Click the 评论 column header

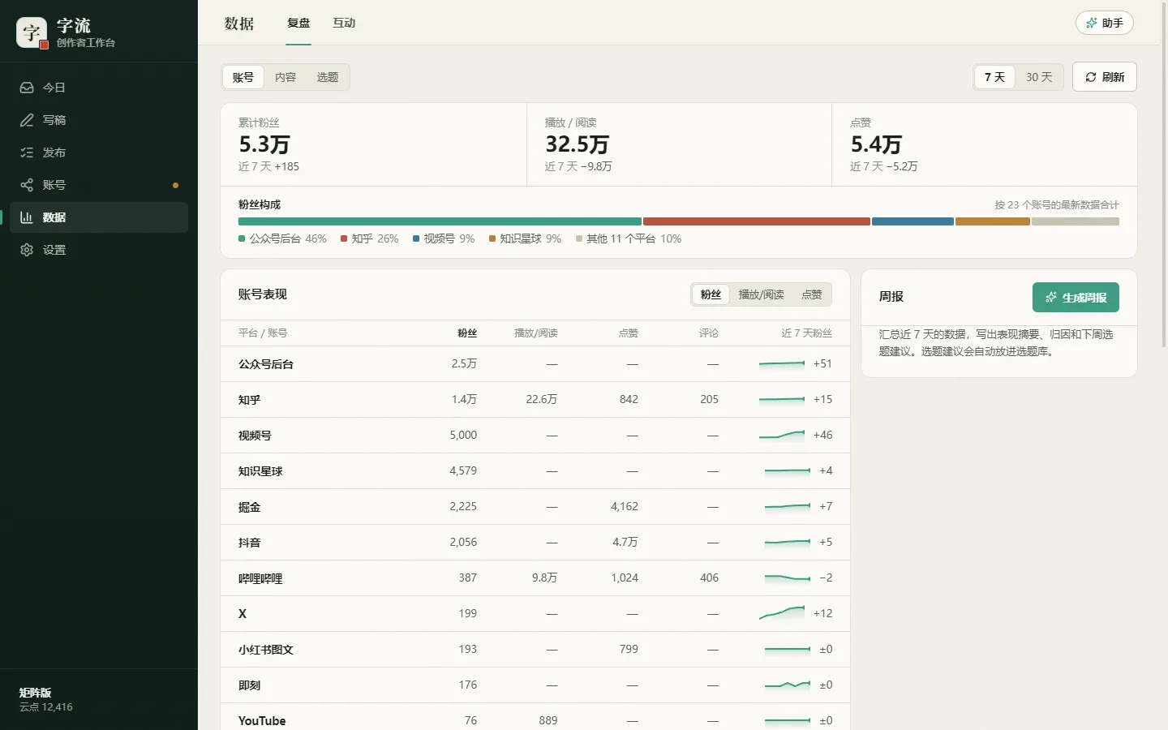(709, 333)
